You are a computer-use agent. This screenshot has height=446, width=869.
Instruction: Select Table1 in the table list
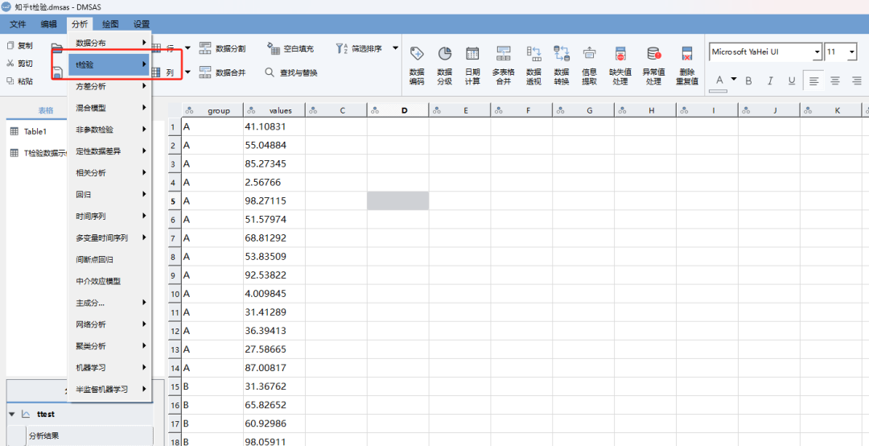35,131
